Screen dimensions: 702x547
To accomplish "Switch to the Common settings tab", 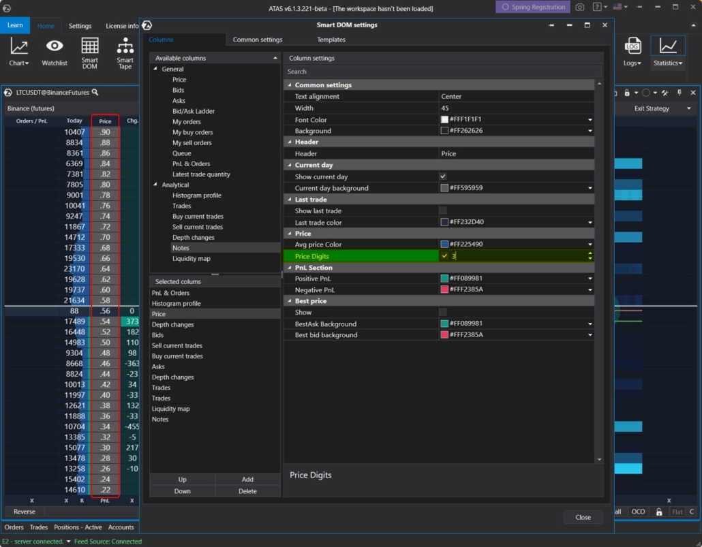I will (x=258, y=40).
